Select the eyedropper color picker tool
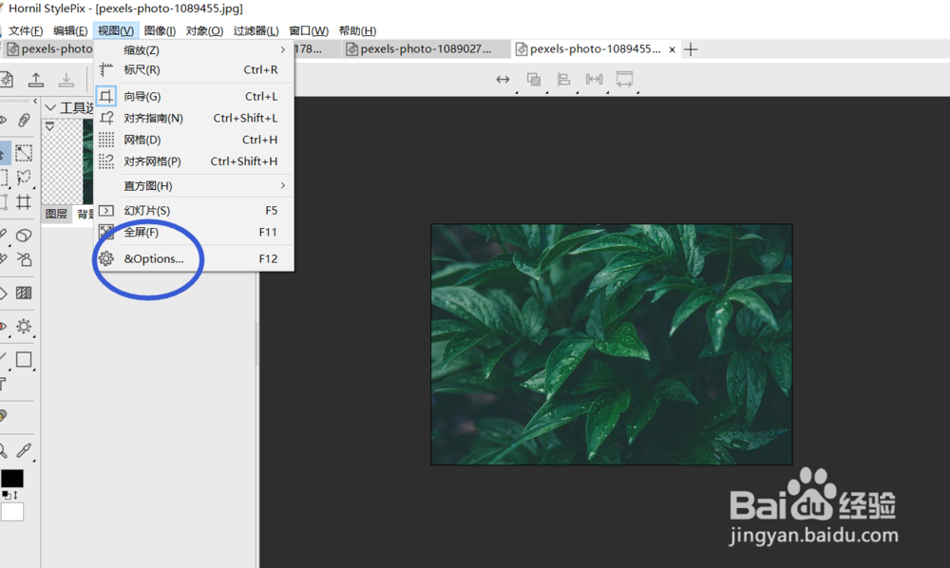This screenshot has width=950, height=568. (24, 450)
